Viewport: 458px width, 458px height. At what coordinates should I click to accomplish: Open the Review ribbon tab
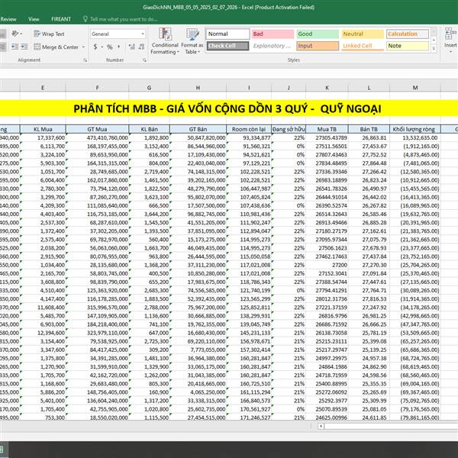point(8,19)
